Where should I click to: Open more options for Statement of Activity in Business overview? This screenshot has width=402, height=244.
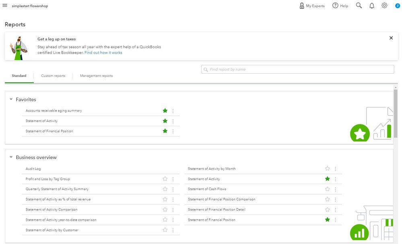click(x=335, y=179)
